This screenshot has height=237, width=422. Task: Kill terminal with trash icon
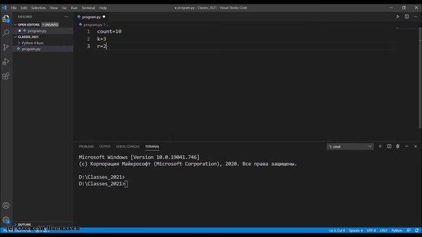pyautogui.click(x=398, y=146)
